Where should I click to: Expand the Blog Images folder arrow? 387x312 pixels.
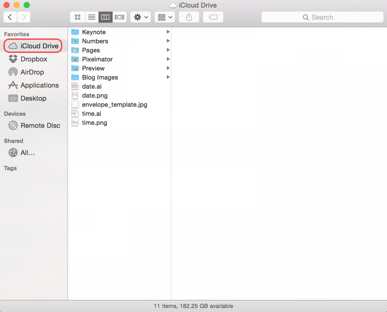click(x=168, y=77)
